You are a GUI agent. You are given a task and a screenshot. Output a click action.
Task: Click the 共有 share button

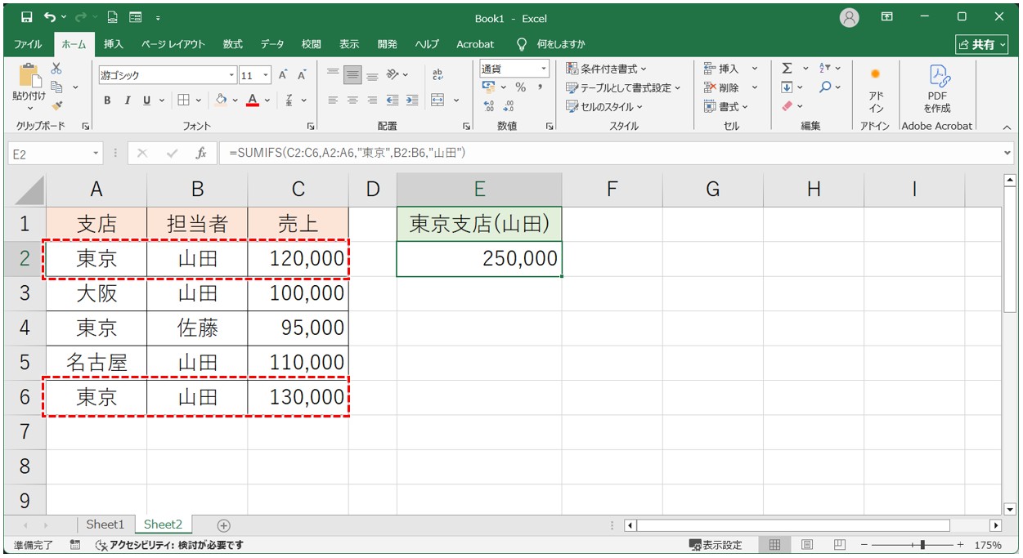click(x=983, y=44)
